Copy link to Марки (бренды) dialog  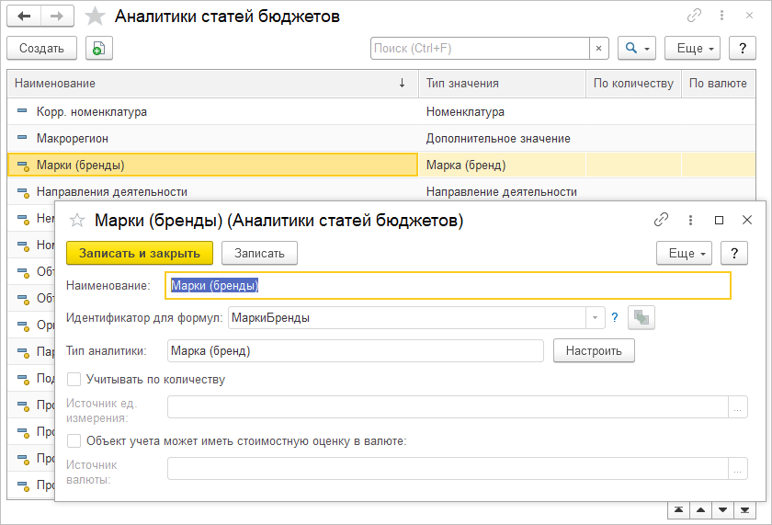pos(661,220)
